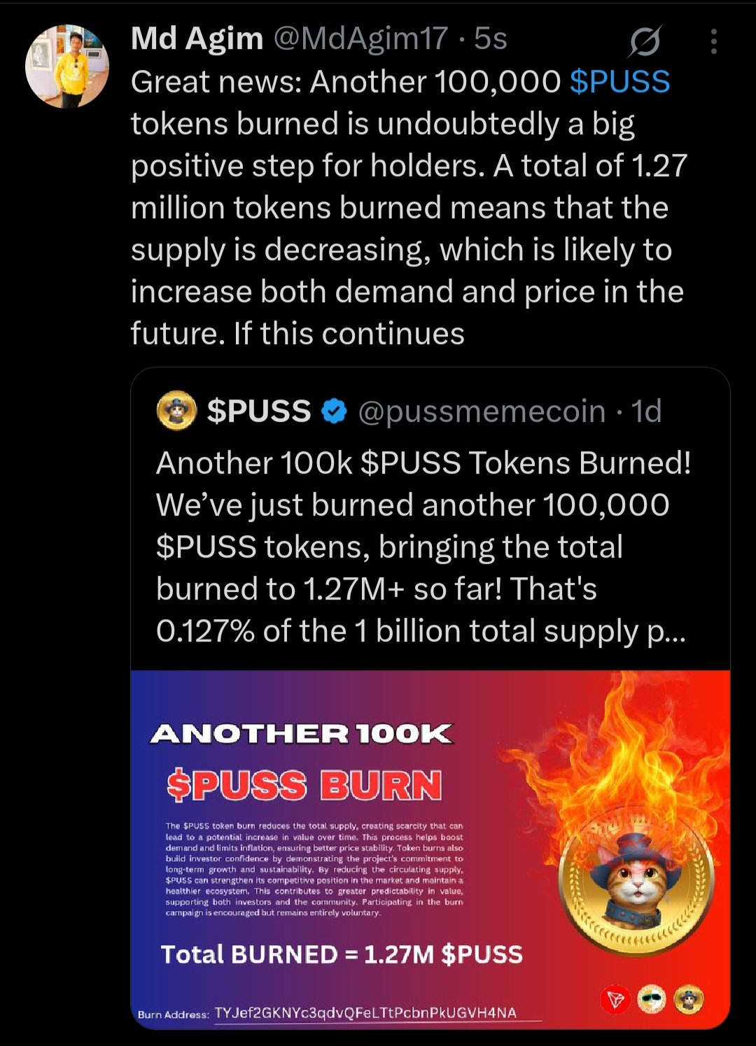Open the three-dot more options menu
The height and width of the screenshot is (1046, 756).
(x=713, y=41)
